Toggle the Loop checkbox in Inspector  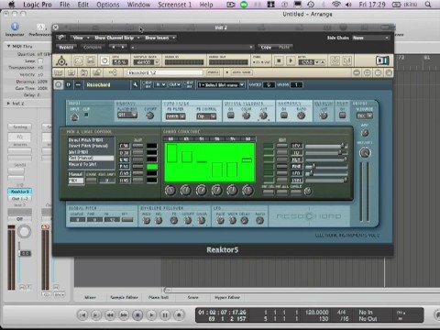[40, 60]
